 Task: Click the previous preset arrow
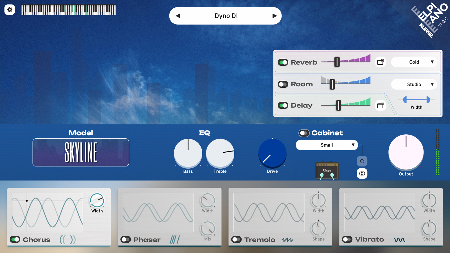click(x=178, y=16)
